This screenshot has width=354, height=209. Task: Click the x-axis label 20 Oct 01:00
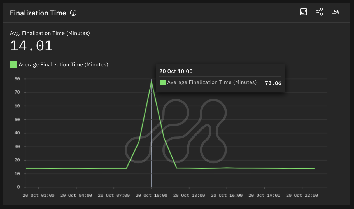[x=39, y=195]
